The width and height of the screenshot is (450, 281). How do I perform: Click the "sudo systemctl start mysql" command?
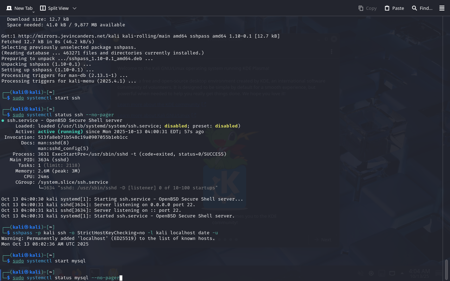(x=49, y=261)
